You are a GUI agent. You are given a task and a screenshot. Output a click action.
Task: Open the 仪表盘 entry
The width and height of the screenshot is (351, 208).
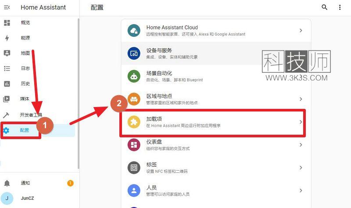click(216, 145)
